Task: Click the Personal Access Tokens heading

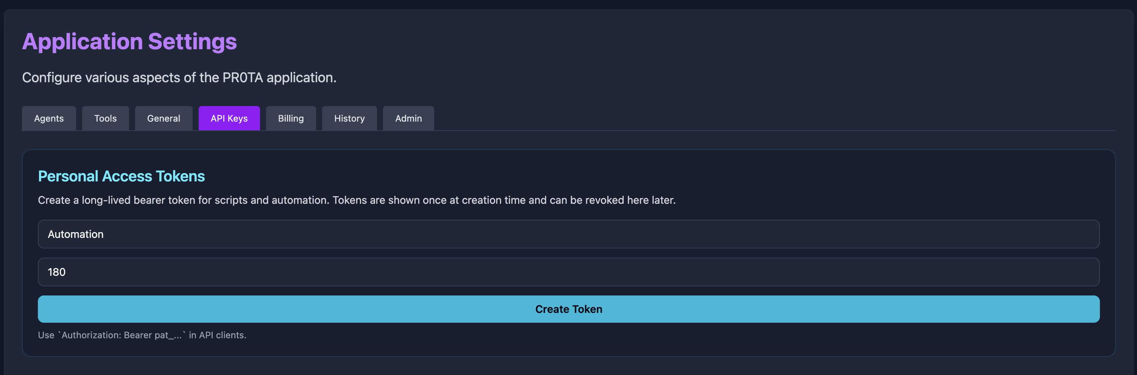Action: (121, 176)
